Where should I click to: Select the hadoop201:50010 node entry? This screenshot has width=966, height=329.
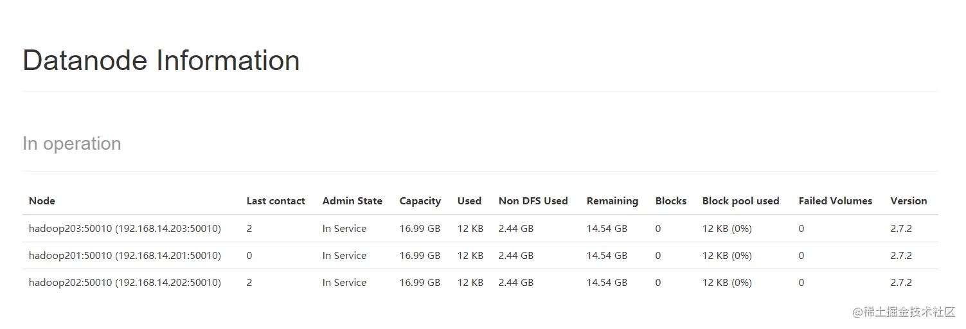pyautogui.click(x=125, y=256)
